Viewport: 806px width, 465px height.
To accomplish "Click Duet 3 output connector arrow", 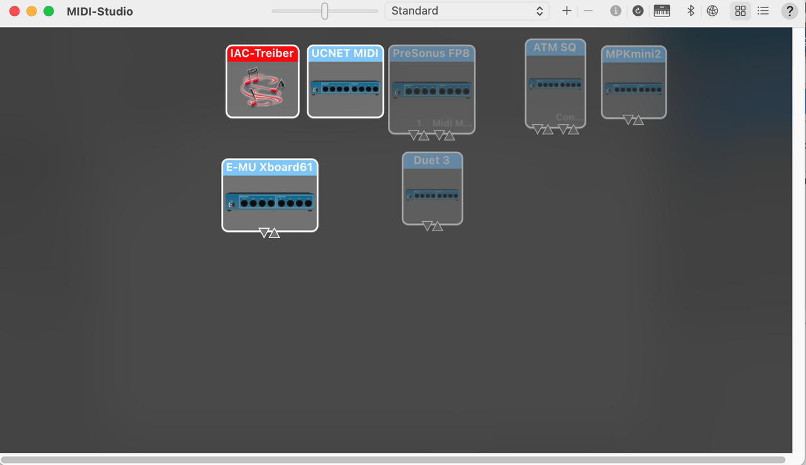I will click(x=438, y=226).
